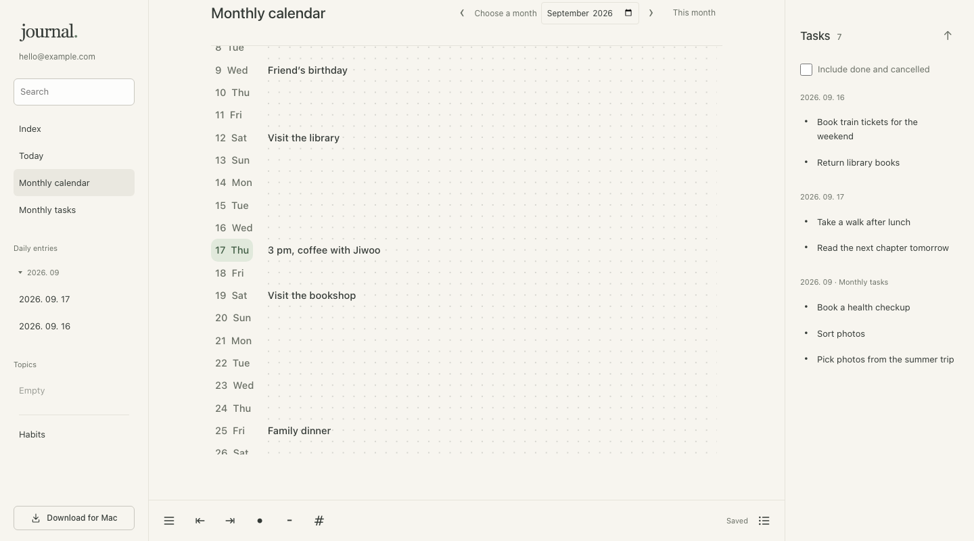The height and width of the screenshot is (541, 974).
Task: Go to the next month arrow
Action: (x=651, y=13)
